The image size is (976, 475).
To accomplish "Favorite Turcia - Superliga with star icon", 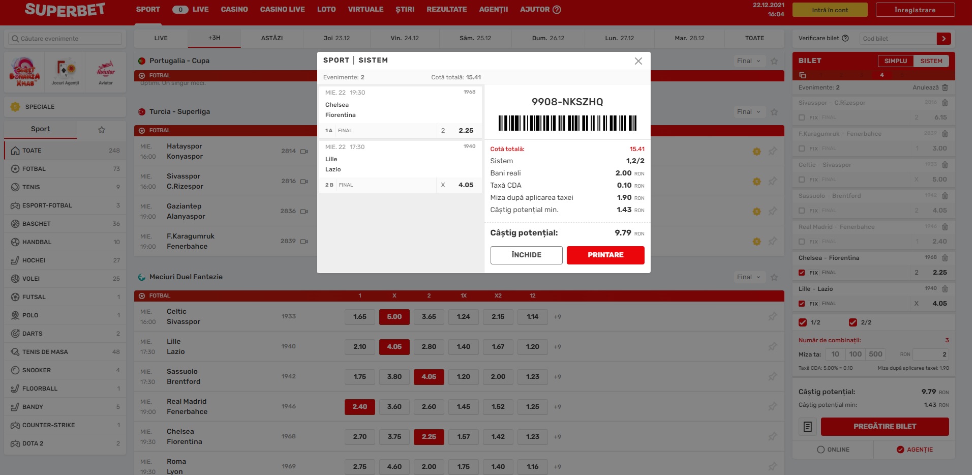I will tap(774, 112).
